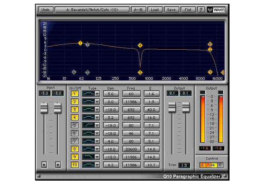The height and width of the screenshot is (184, 263).
Task: Click band 4 gain value 3.2
Action: 111,117
